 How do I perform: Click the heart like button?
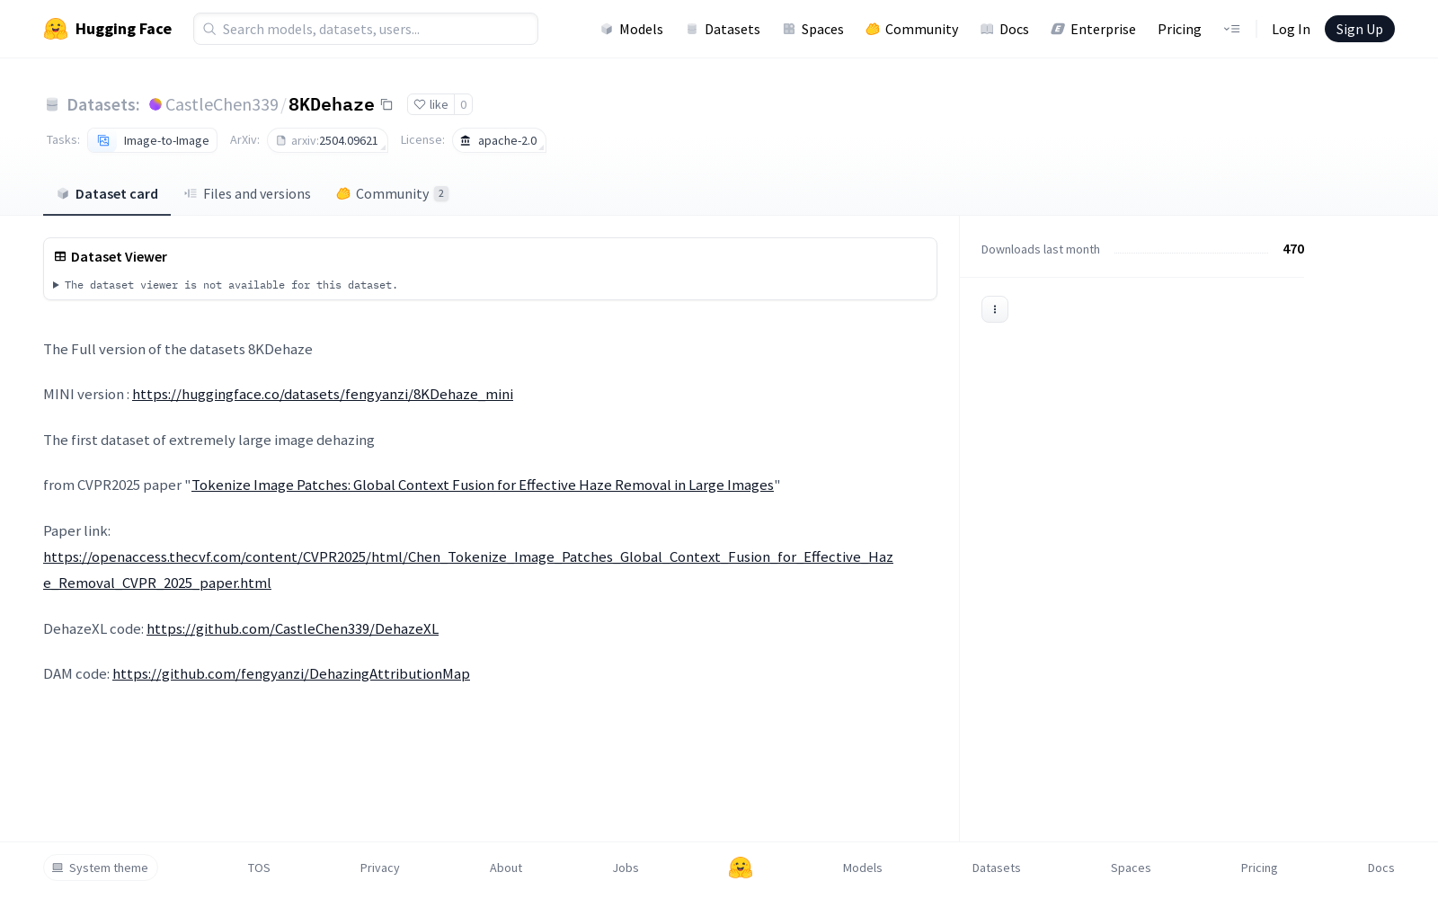click(x=431, y=104)
